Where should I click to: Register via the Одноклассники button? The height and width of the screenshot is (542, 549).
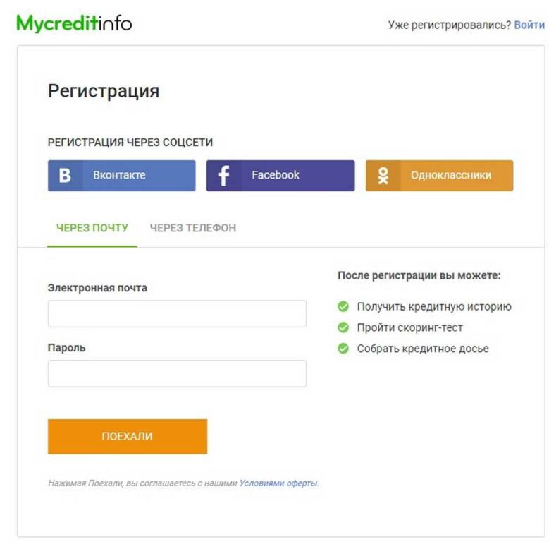pos(439,175)
